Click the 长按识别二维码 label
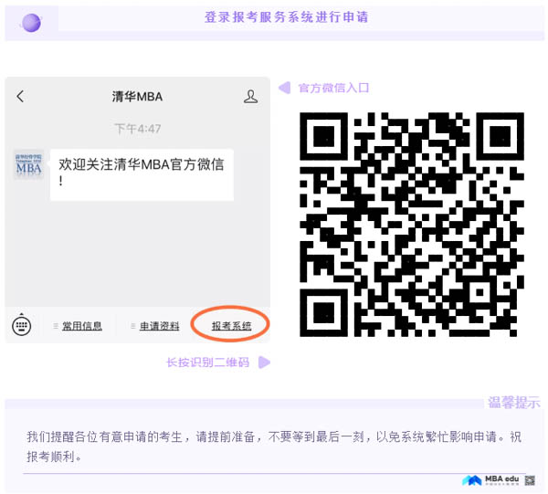Viewport: 548px width, 494px height. pos(207,363)
